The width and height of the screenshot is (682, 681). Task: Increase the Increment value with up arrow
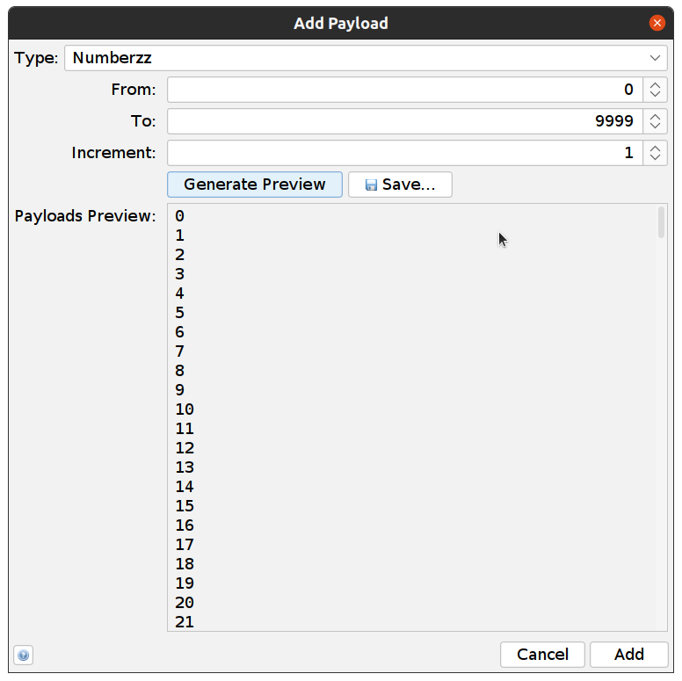click(x=655, y=149)
